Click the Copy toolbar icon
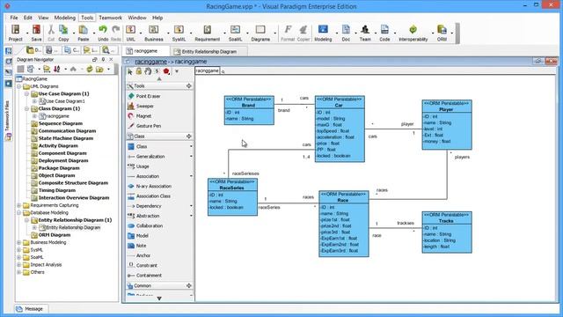The image size is (563, 317). pyautogui.click(x=63, y=33)
